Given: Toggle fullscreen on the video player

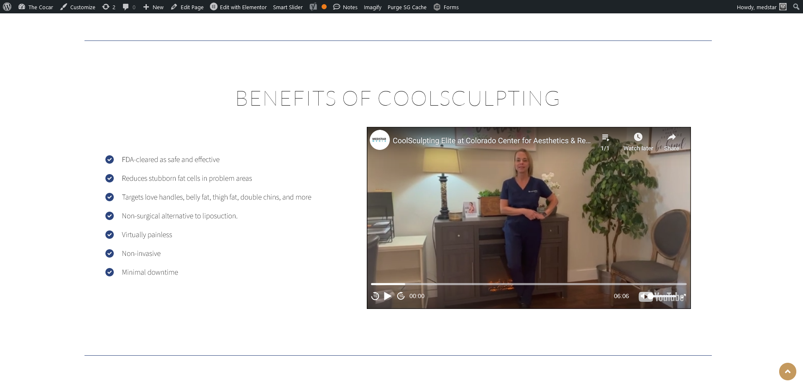Looking at the screenshot, I should pyautogui.click(x=683, y=296).
